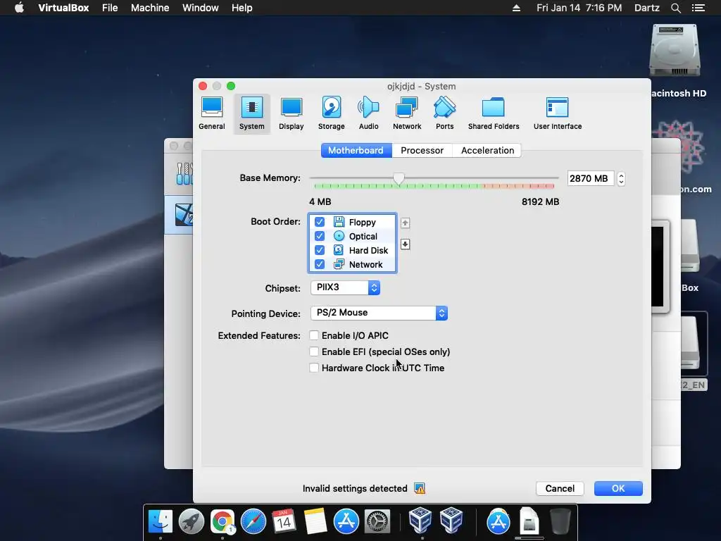This screenshot has width=721, height=541.
Task: Open Calendar from the Dock
Action: [284, 521]
